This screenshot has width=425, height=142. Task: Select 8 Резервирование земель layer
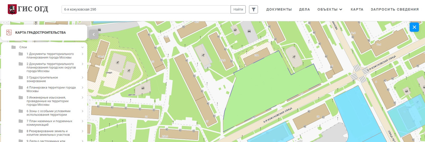(x=48, y=133)
